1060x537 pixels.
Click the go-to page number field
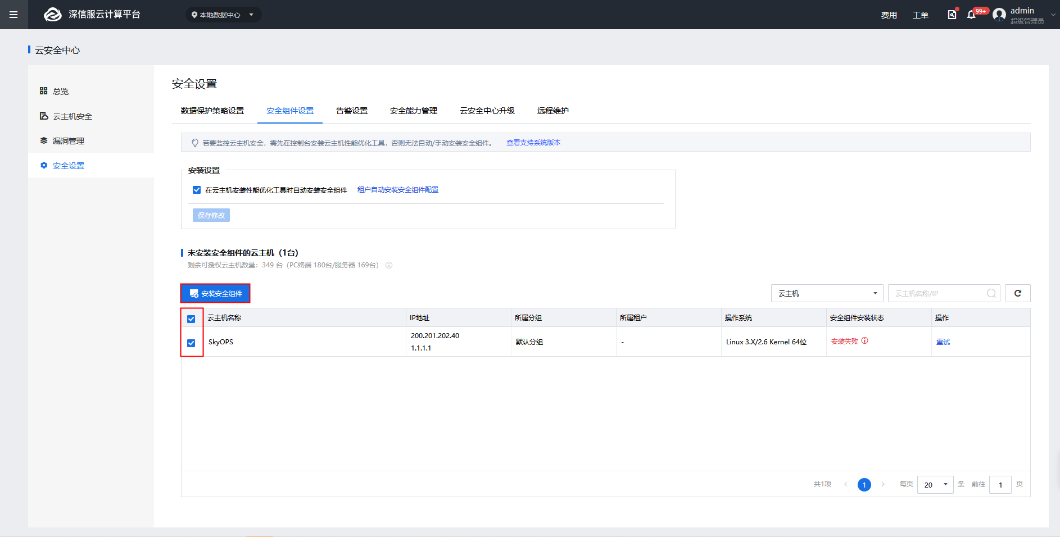[x=1000, y=485]
